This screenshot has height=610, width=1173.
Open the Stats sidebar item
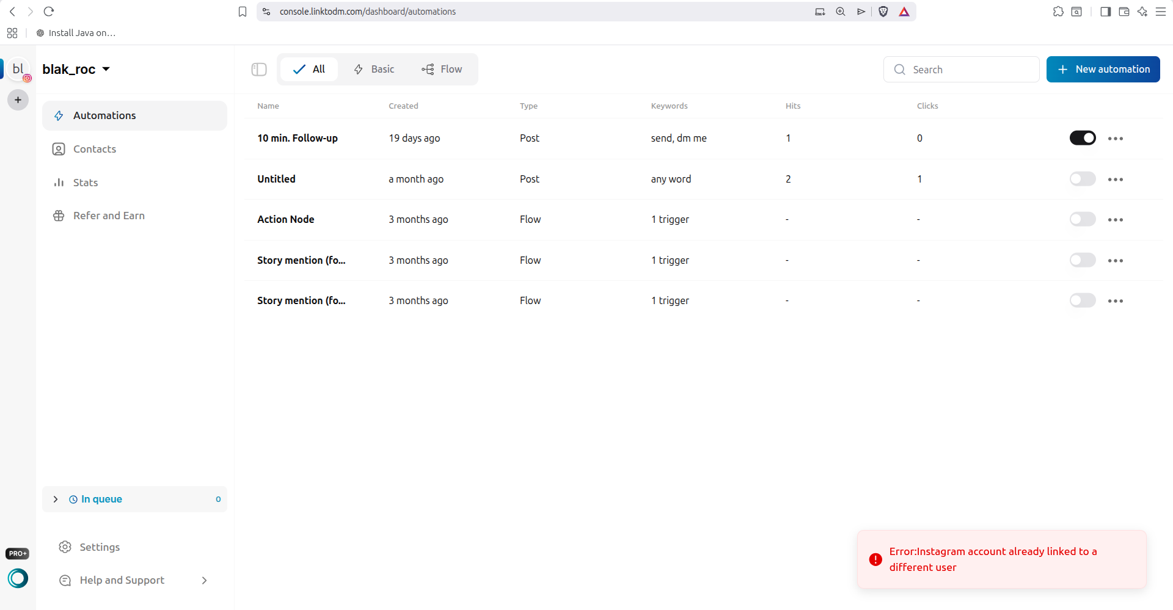pyautogui.click(x=134, y=183)
